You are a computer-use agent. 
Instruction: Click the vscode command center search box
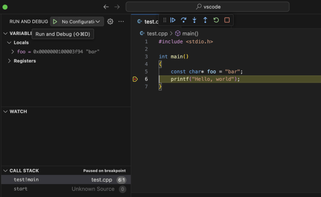[207, 7]
